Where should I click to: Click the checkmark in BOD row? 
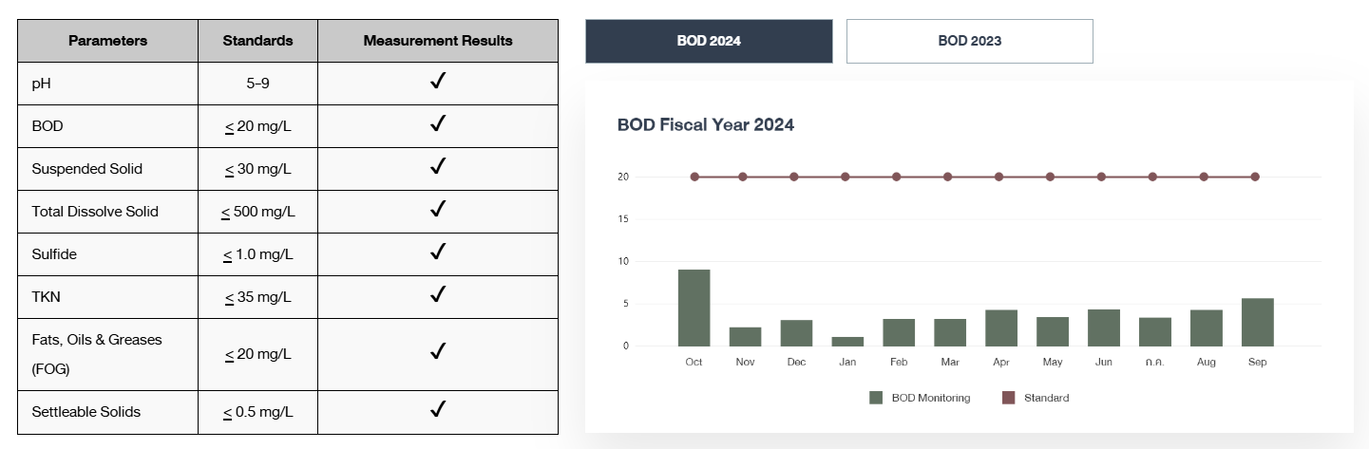point(438,125)
